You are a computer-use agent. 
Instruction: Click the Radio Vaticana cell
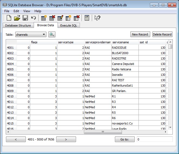[125, 69]
